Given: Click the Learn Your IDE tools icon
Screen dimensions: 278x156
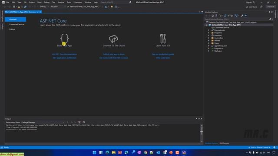Looking at the screenshot, I should (163, 39).
